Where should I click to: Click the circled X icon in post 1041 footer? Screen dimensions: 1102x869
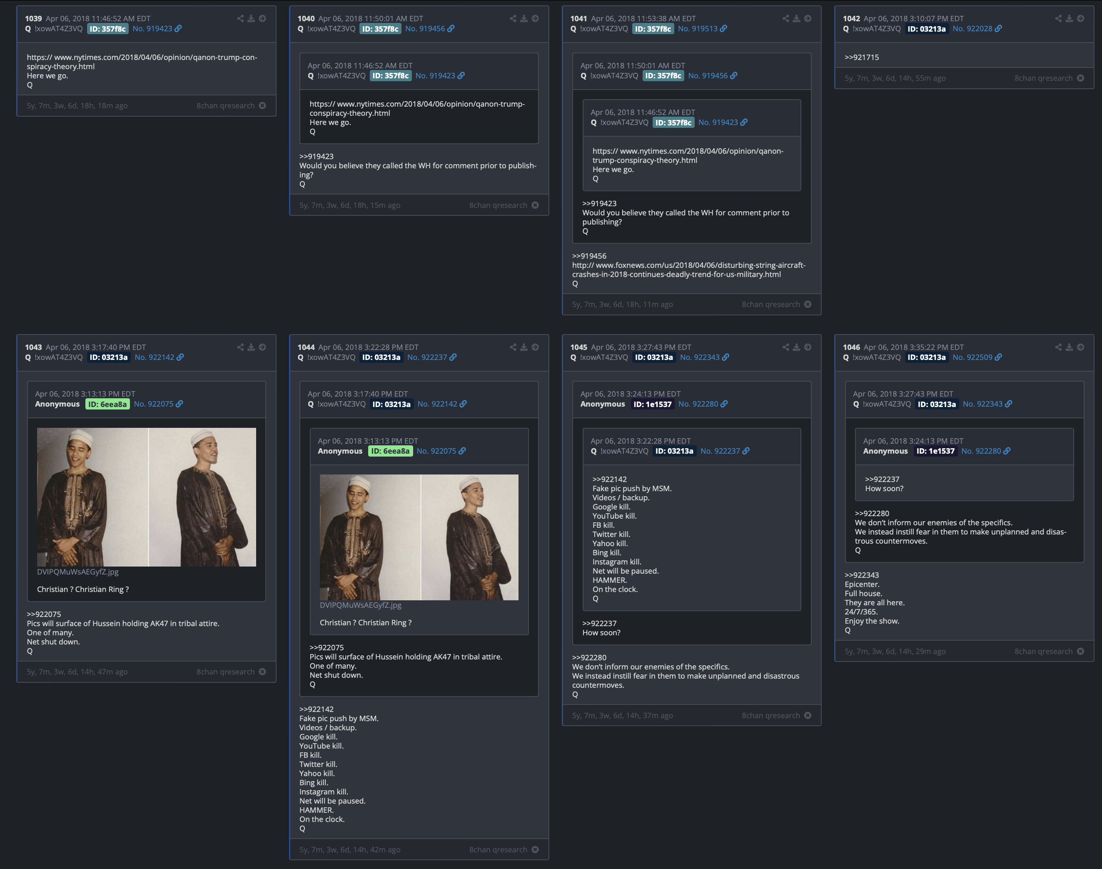coord(808,304)
